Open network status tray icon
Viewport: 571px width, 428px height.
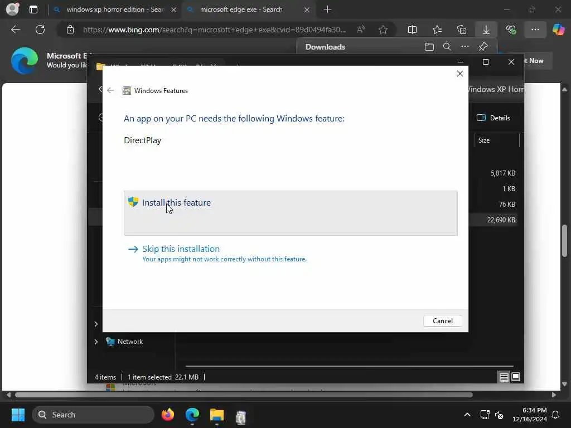click(485, 415)
